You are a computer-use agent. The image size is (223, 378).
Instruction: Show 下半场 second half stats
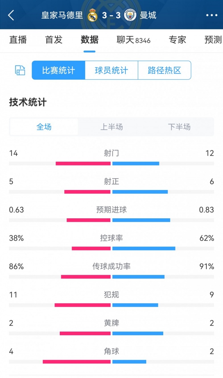pos(179,127)
